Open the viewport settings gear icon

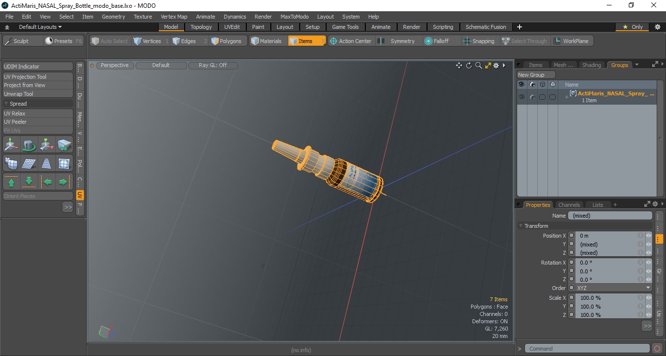496,66
